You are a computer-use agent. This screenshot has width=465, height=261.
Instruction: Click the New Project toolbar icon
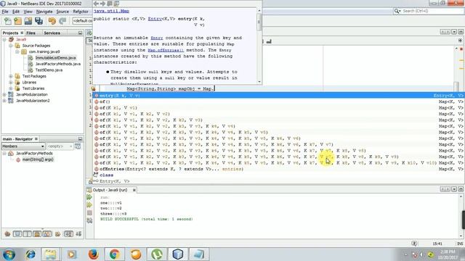pos(17,21)
